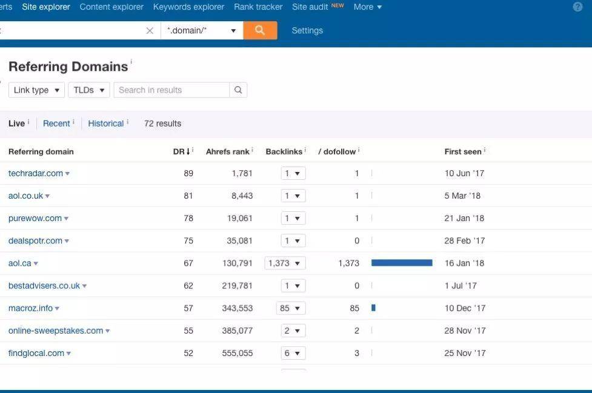
Task: Show info tooltip beside dofollow header
Action: (x=359, y=150)
